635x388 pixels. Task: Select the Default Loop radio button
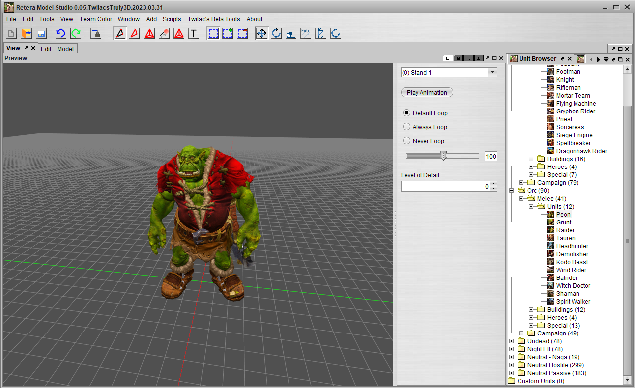pyautogui.click(x=407, y=113)
